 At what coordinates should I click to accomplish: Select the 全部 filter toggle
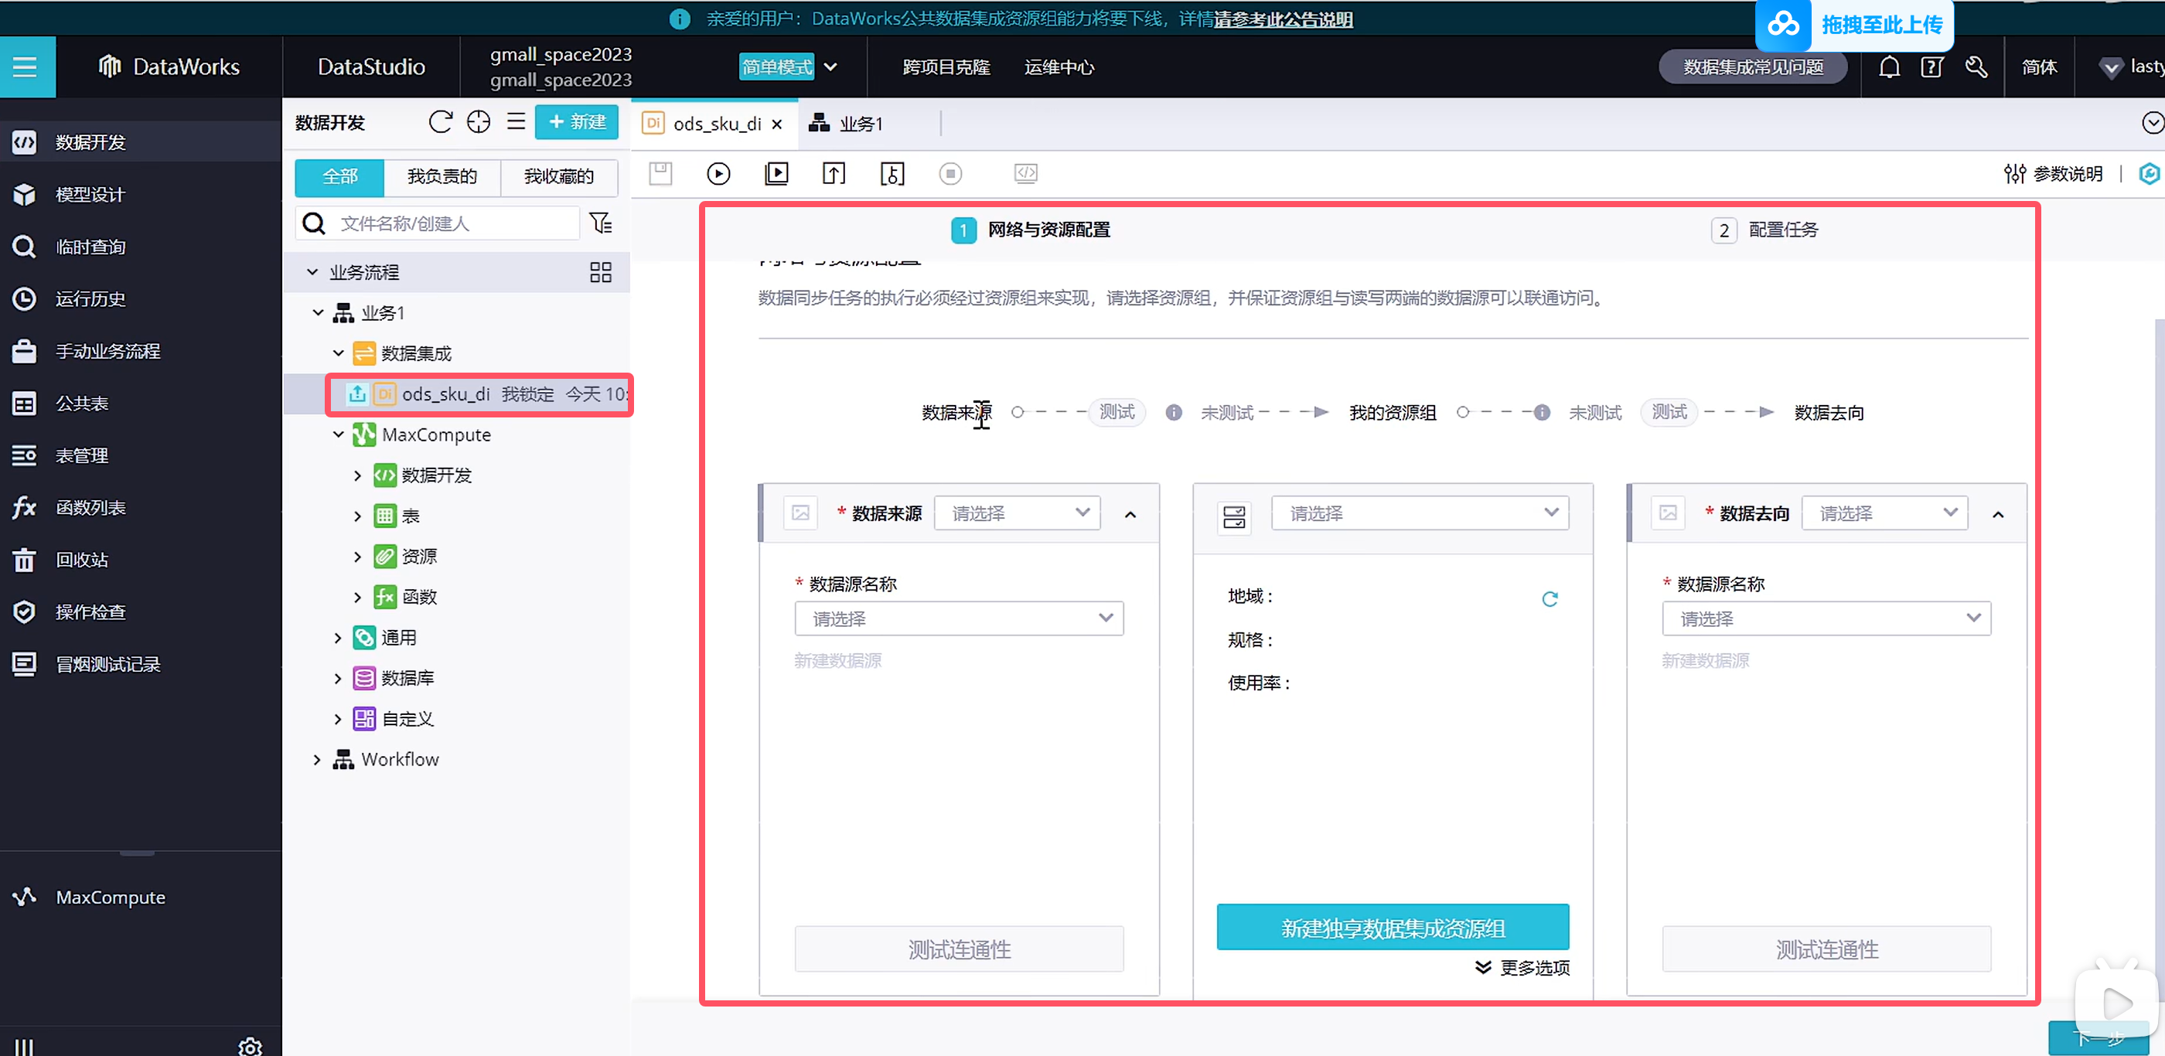[x=339, y=176]
